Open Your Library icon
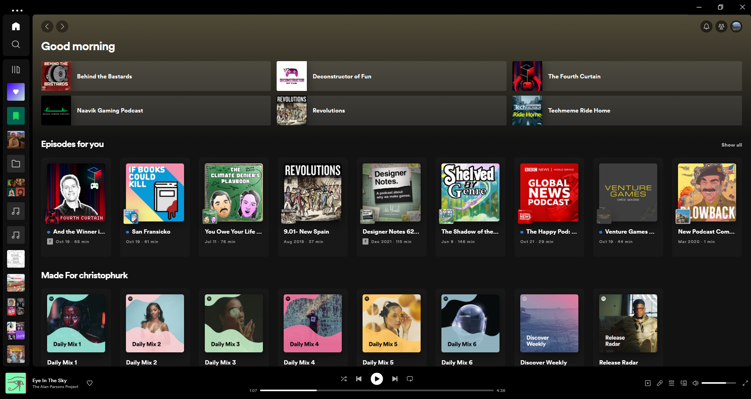 point(16,70)
